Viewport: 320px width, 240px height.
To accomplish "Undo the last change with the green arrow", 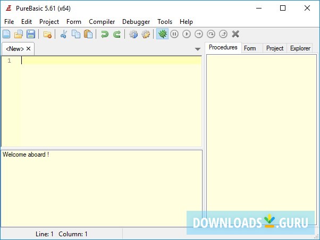I will point(105,34).
